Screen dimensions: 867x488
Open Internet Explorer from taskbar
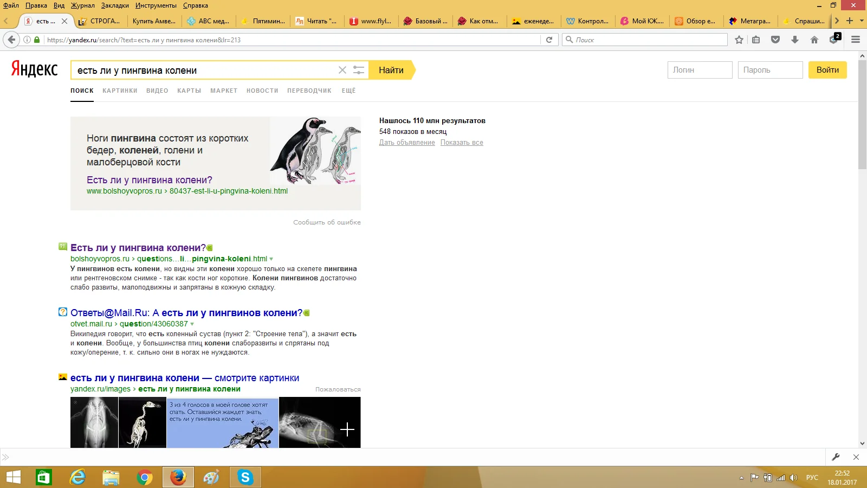[x=78, y=477]
